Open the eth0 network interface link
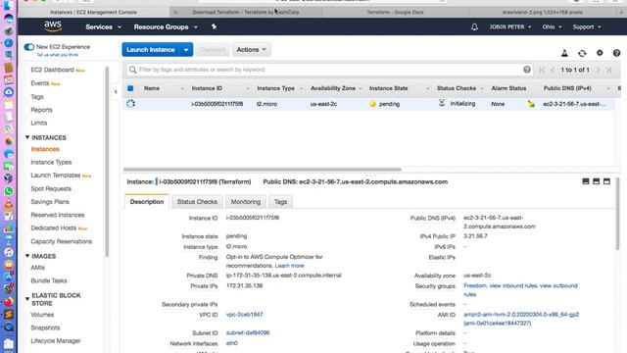This screenshot has height=353, width=627. pos(232,343)
